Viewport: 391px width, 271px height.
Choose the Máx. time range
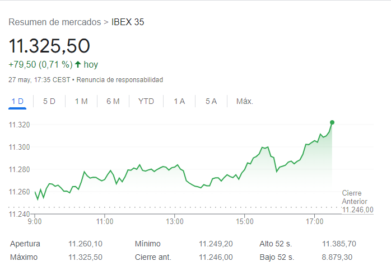[x=245, y=101]
